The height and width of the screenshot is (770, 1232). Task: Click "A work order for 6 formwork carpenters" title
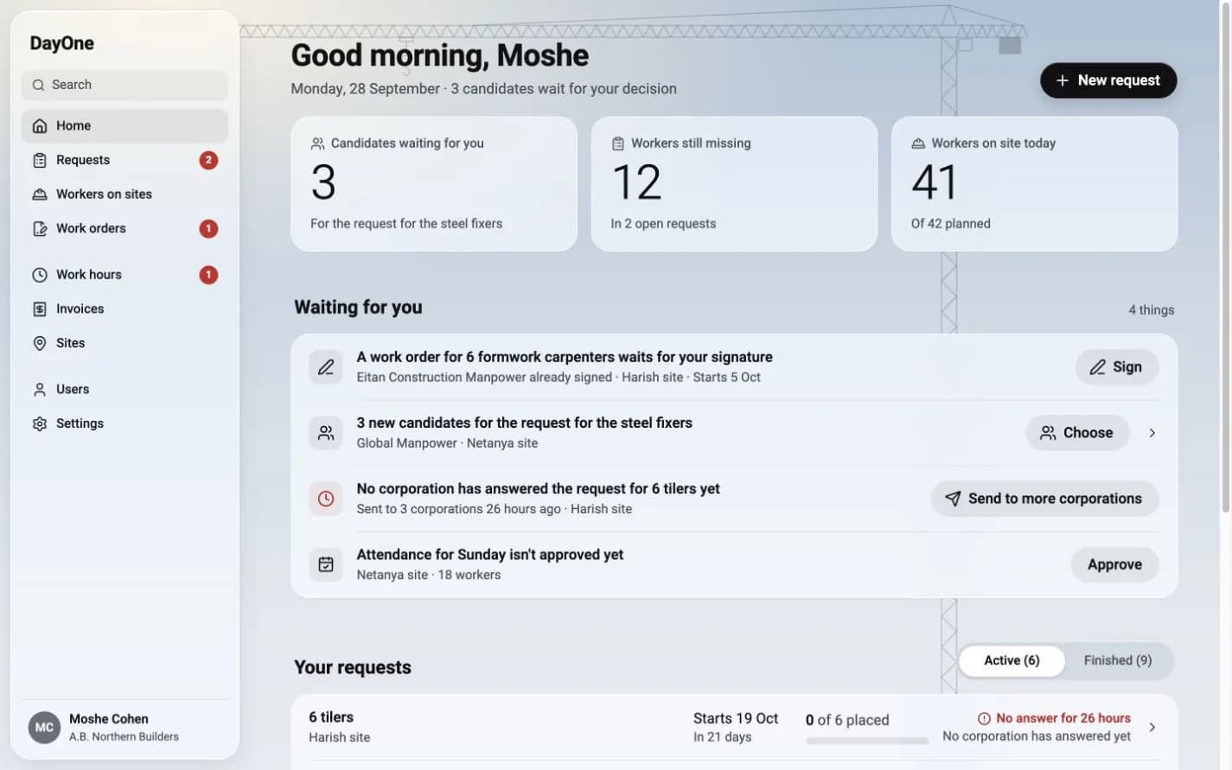565,357
